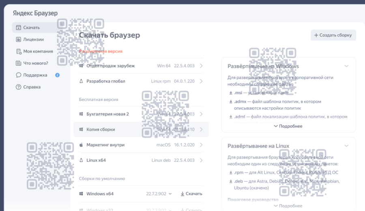365x211 pixels.
Task: Click the Разработка глобал row name
Action: coord(106,81)
